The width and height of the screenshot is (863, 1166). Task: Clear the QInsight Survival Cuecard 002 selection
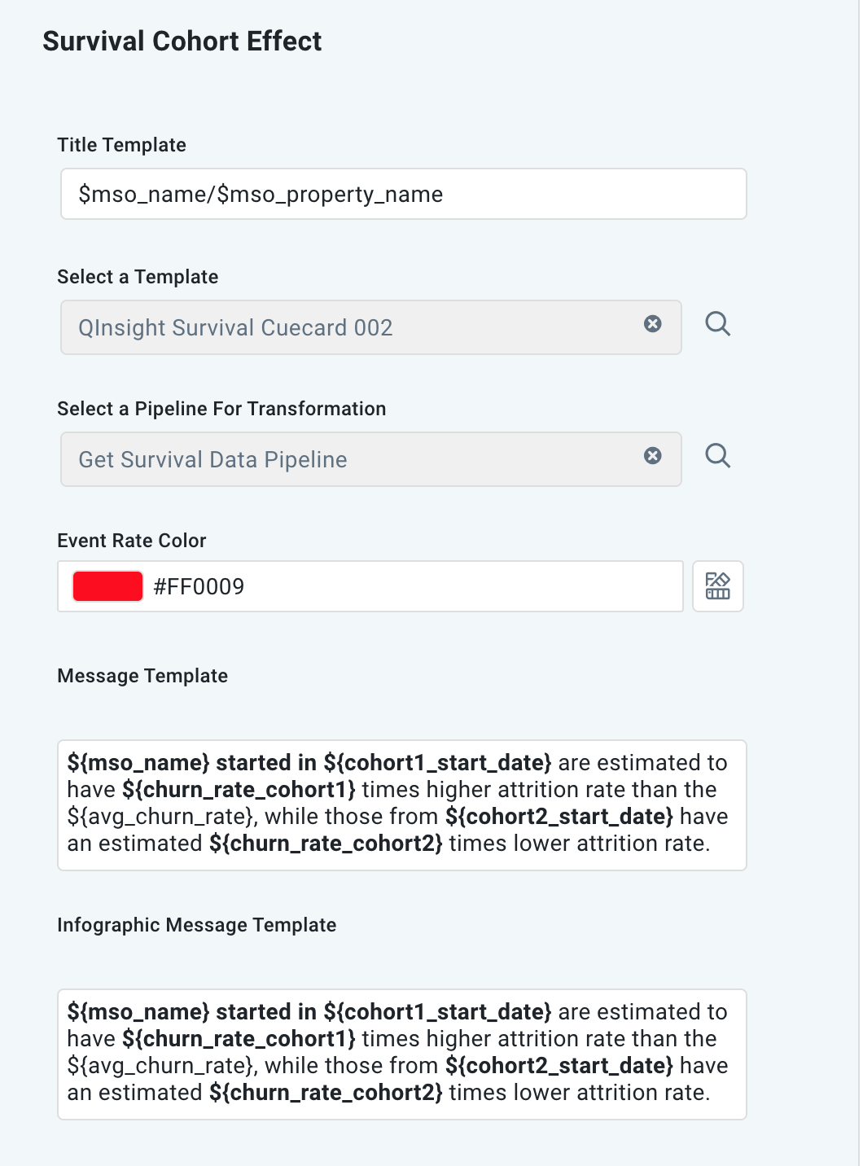point(653,324)
